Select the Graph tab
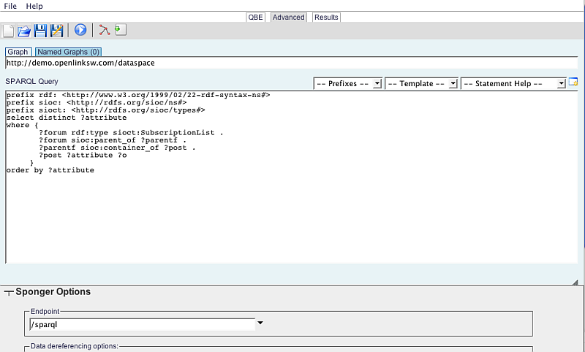Viewport: 585px width, 352px height. [x=18, y=52]
